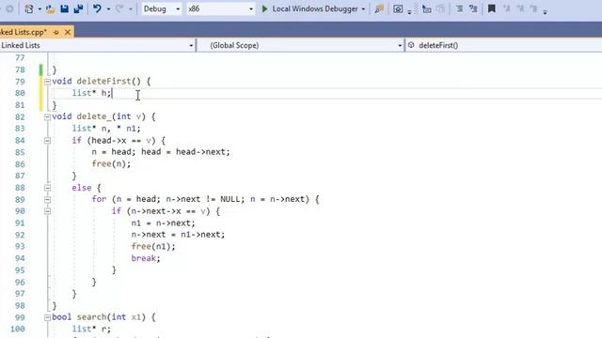
Task: Collapse the else block at line 88
Action: 47,188
